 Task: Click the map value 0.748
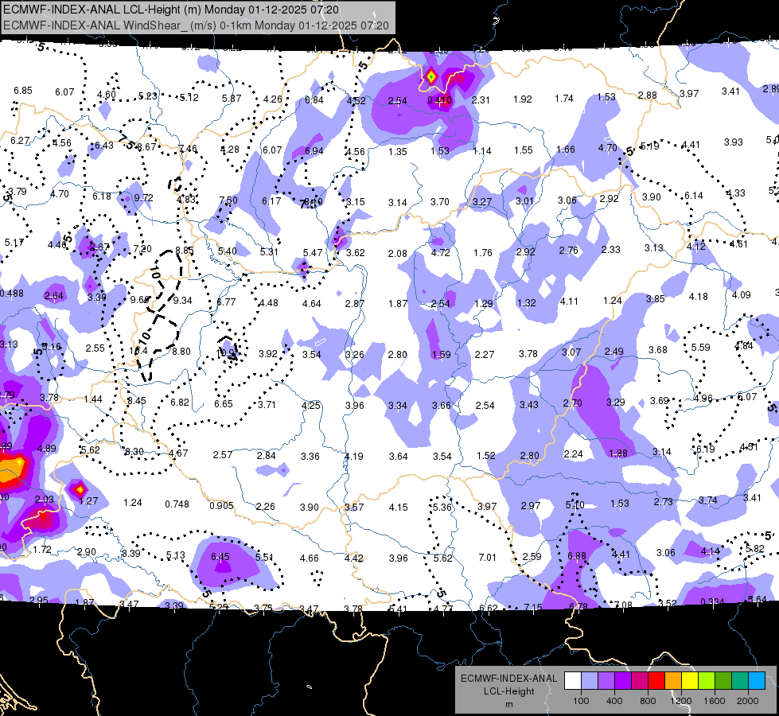coord(177,504)
